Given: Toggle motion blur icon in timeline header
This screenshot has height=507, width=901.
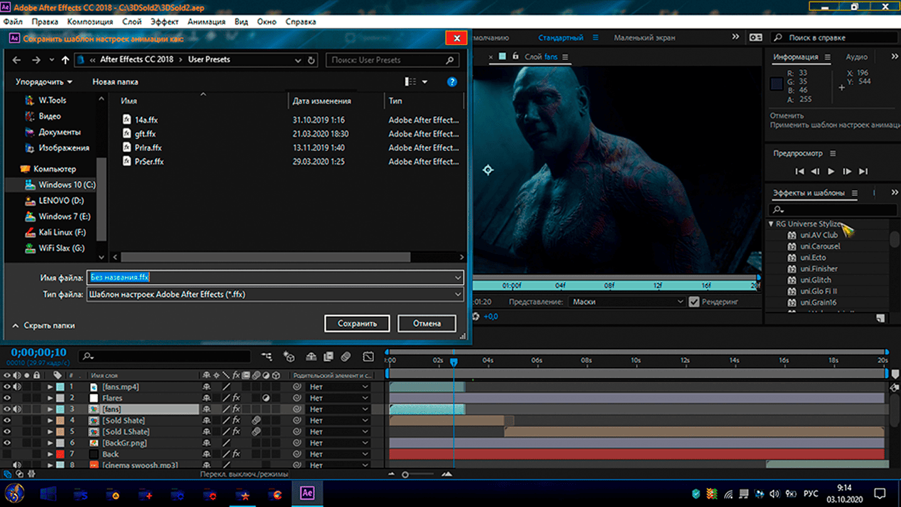Looking at the screenshot, I should [x=346, y=356].
